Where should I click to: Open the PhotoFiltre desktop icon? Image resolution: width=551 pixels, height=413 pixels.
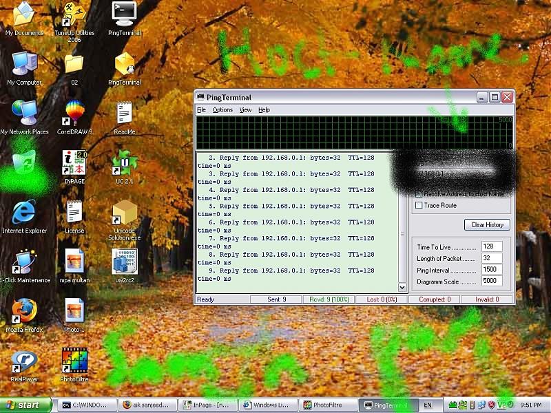pyautogui.click(x=74, y=361)
